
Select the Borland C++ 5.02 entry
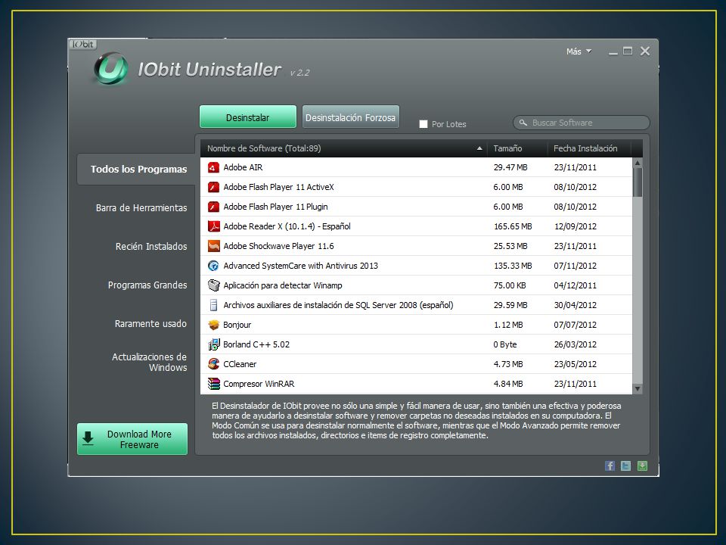pos(256,345)
